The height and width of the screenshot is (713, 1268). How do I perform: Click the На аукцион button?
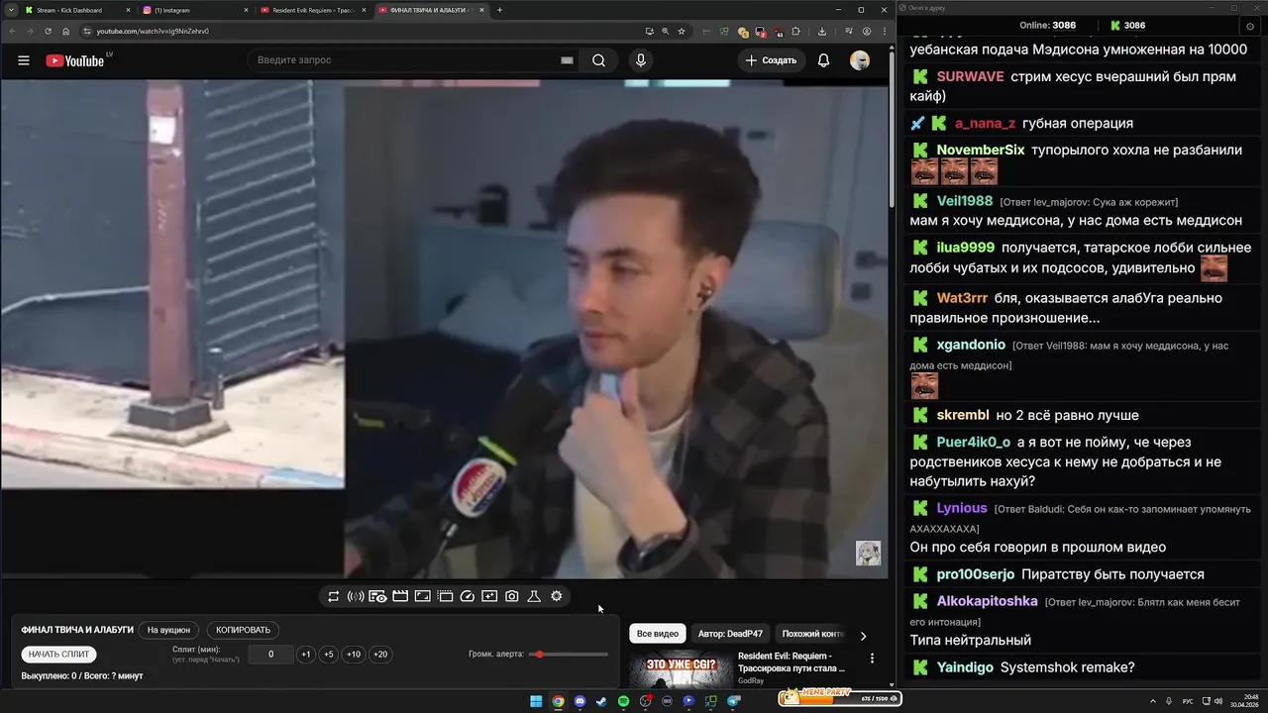click(x=168, y=630)
